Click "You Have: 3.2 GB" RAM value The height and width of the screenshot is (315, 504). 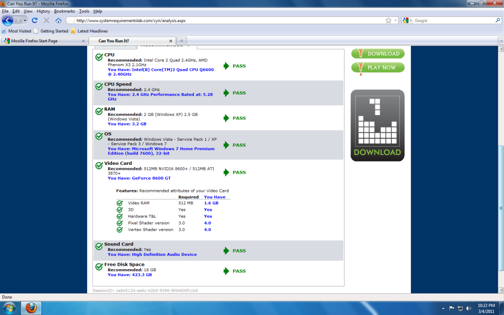point(127,124)
